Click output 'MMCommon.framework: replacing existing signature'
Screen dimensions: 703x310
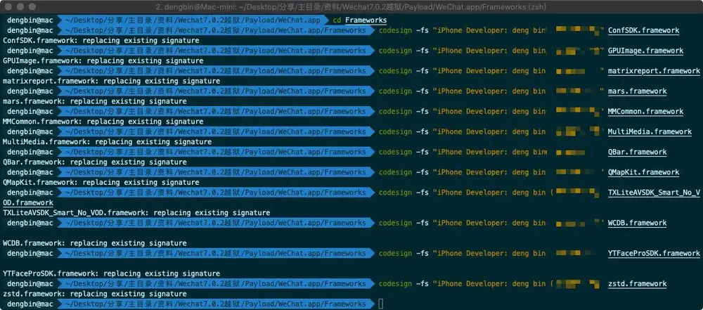tap(103, 122)
